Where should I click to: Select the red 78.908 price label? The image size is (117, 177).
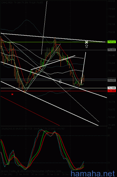click(112, 91)
